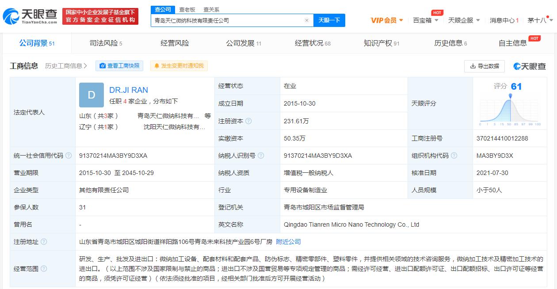Click the help icon beside 统一社会信用代码
The height and width of the screenshot is (289, 557).
[x=69, y=156]
